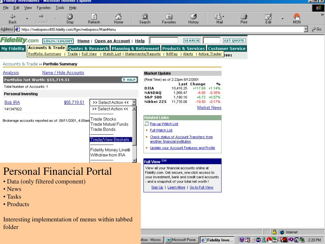Open the Favorites menu in menu bar
The height and width of the screenshot is (244, 325).
[x=44, y=8]
